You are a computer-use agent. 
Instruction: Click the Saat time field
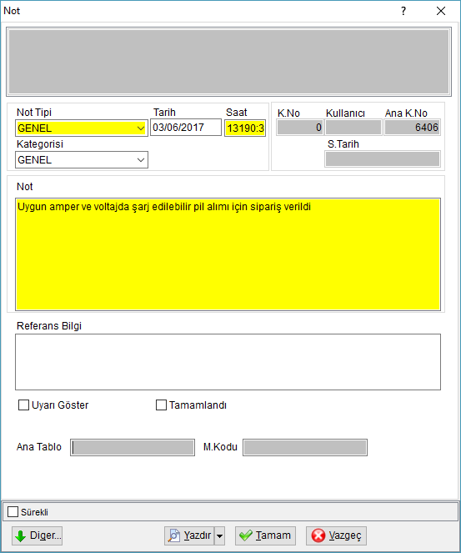pyautogui.click(x=245, y=128)
